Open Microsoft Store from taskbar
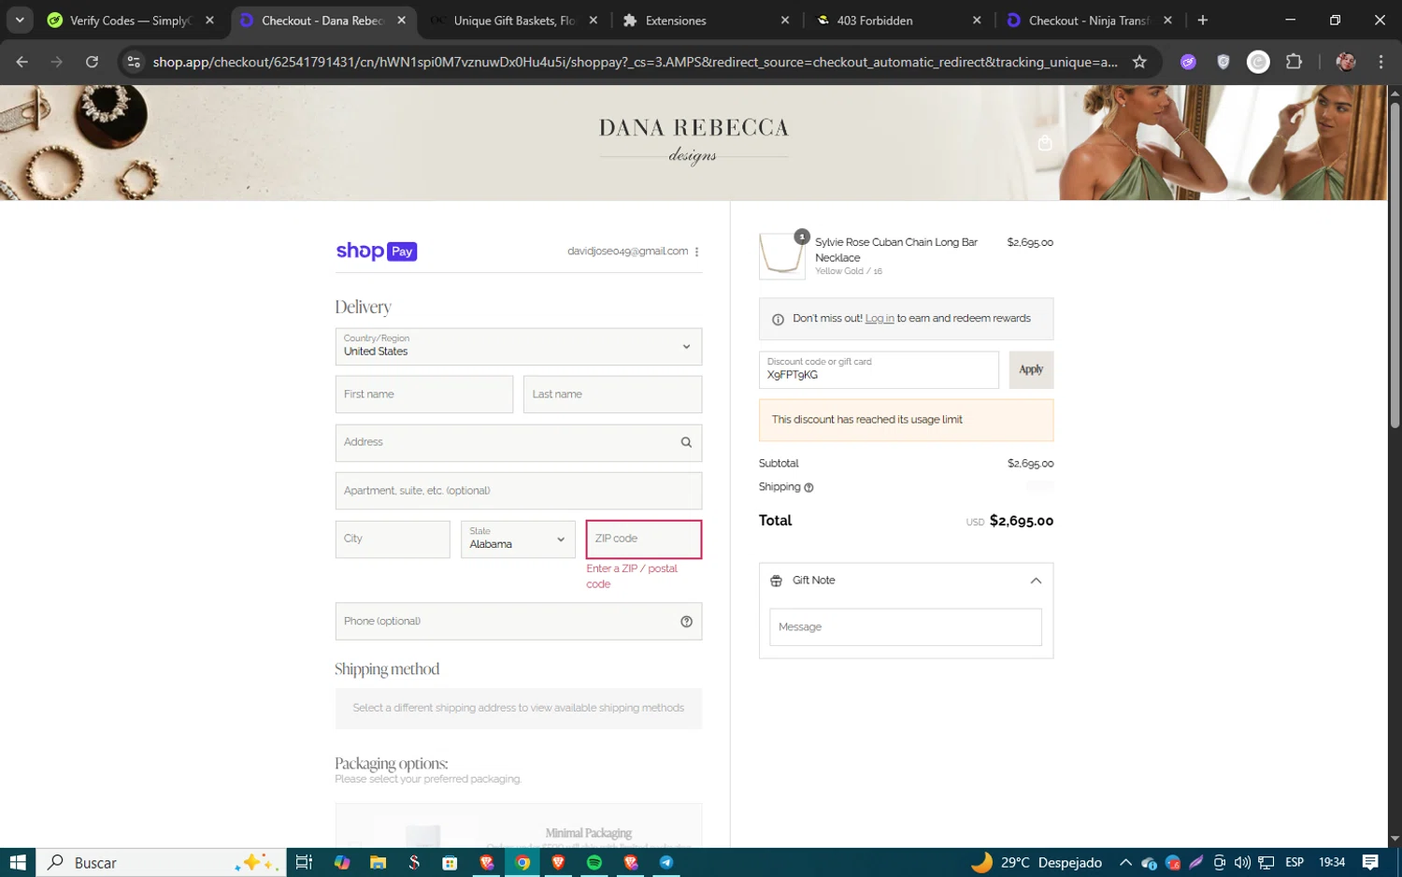Screen dimensions: 1402x877 point(450,862)
